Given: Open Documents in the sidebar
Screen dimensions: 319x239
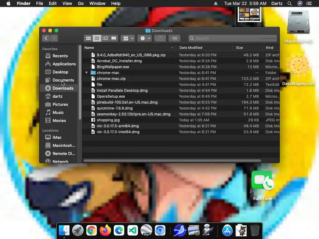Looking at the screenshot, I should pos(59,80).
